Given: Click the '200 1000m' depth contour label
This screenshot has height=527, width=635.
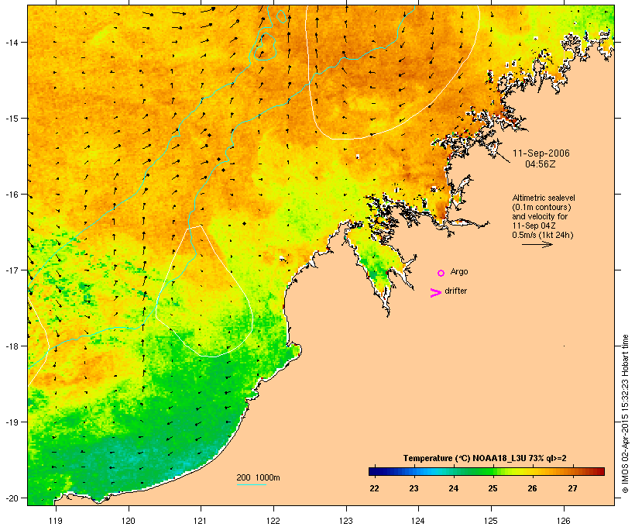Looking at the screenshot, I should 258,477.
